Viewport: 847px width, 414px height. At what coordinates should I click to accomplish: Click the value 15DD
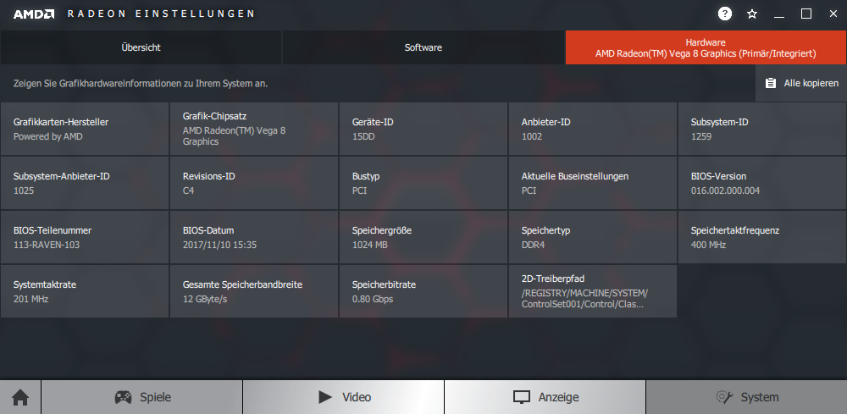[x=363, y=136]
